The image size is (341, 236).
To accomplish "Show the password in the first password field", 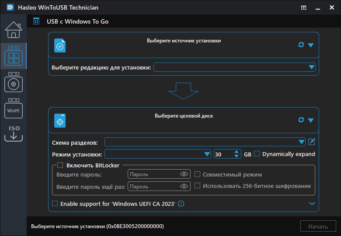I will [184, 174].
